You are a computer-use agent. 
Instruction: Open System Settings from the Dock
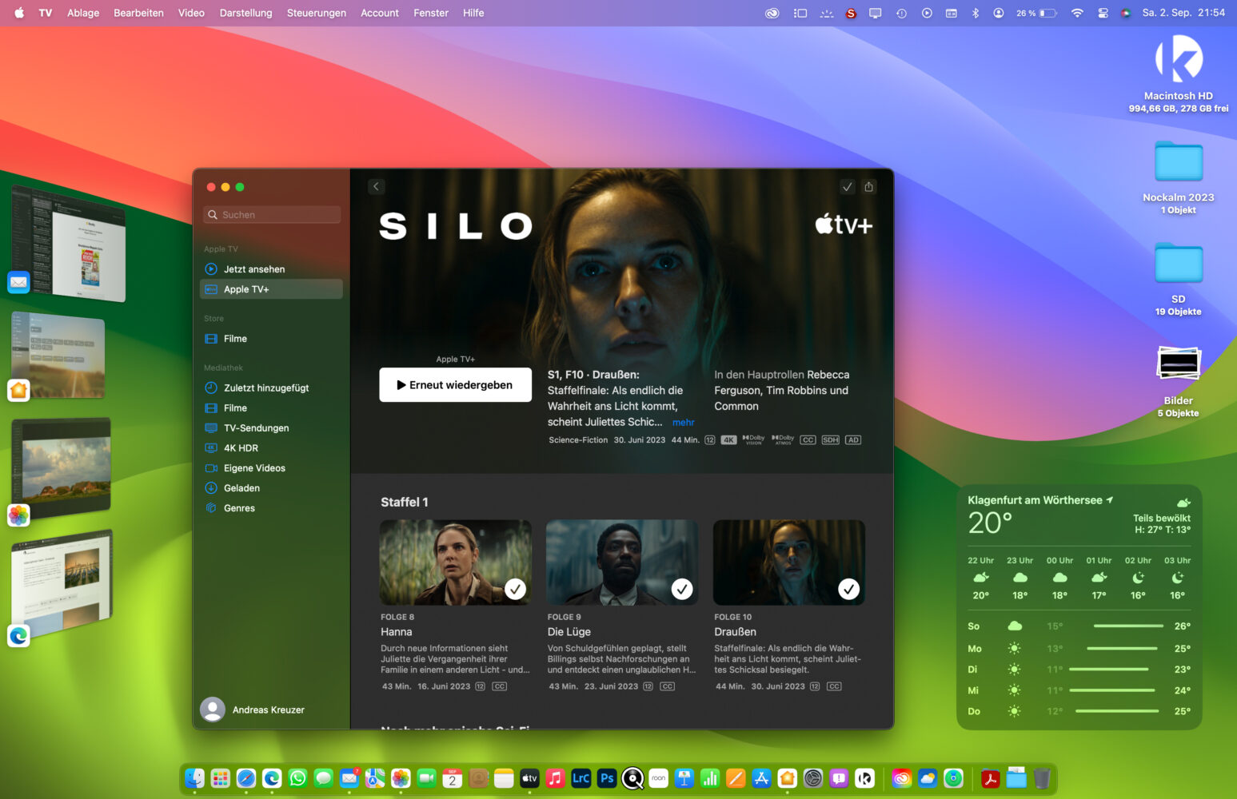coord(813,778)
